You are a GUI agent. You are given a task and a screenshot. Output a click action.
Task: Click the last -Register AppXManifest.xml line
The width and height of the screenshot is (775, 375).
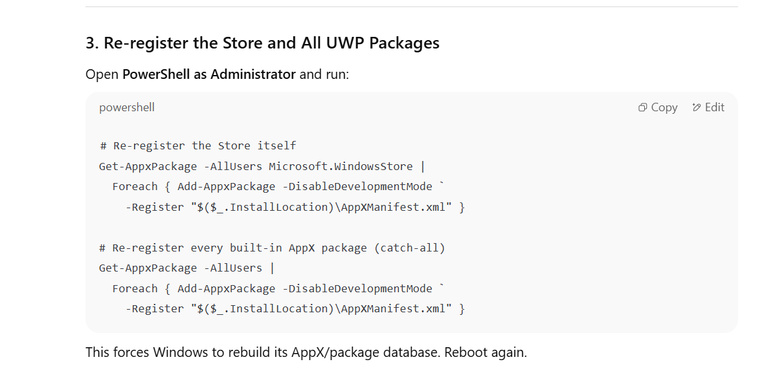click(x=295, y=309)
